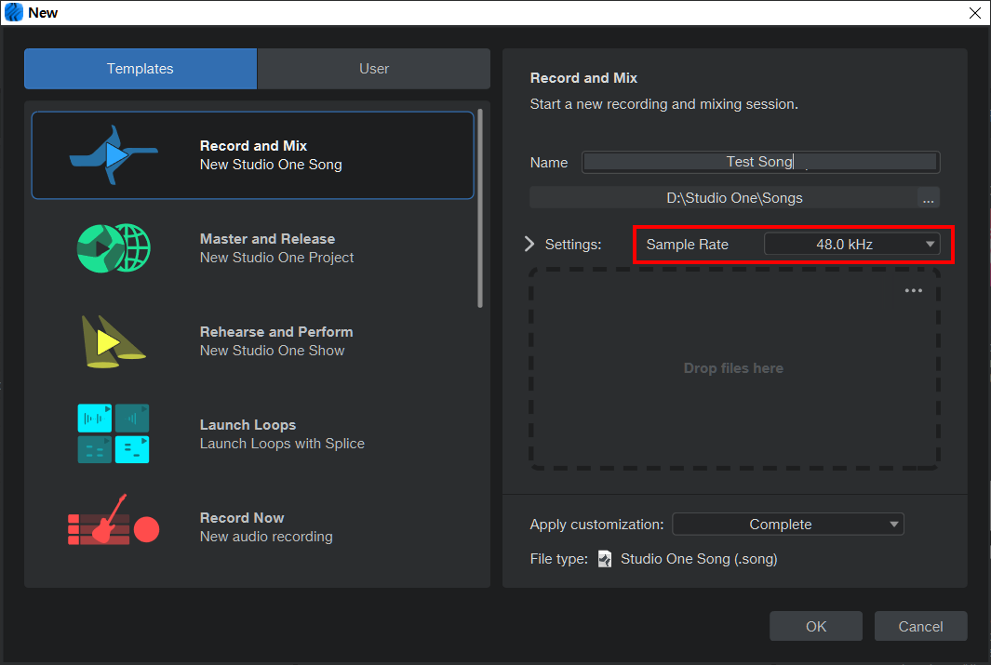The width and height of the screenshot is (991, 665).
Task: Click the template list vertical scrollbar
Action: tap(480, 208)
